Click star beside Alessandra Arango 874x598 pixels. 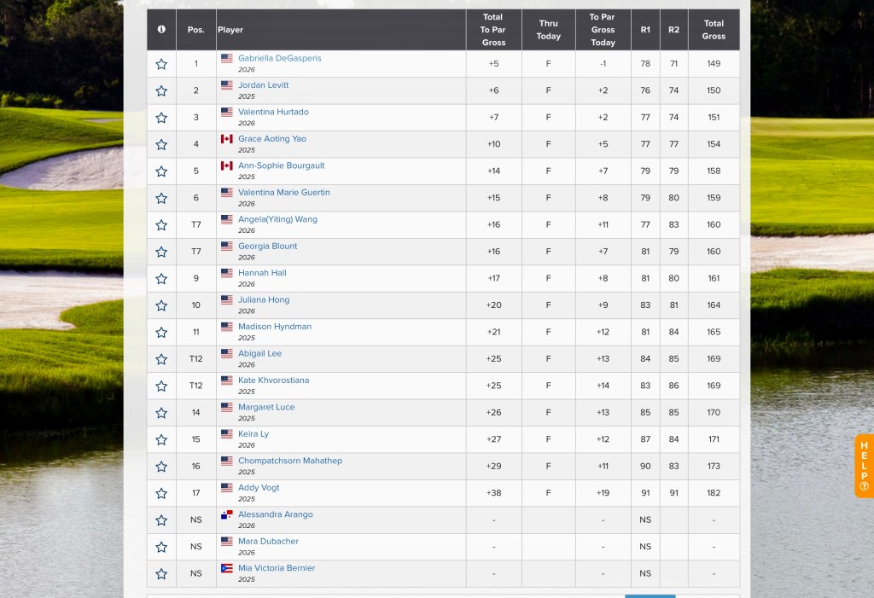tap(161, 520)
